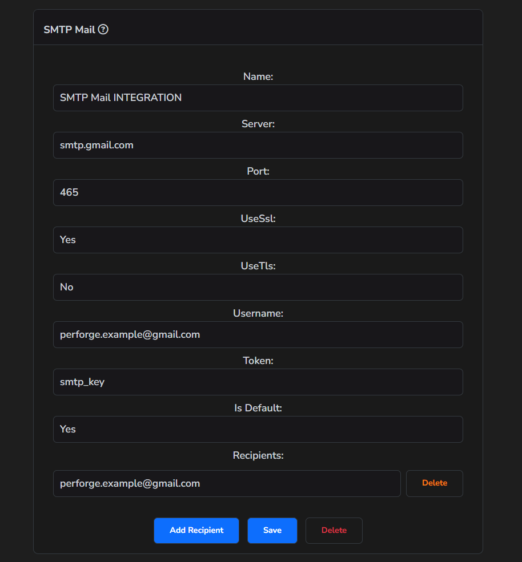Click the recipient email input field
The width and height of the screenshot is (522, 562).
(227, 483)
